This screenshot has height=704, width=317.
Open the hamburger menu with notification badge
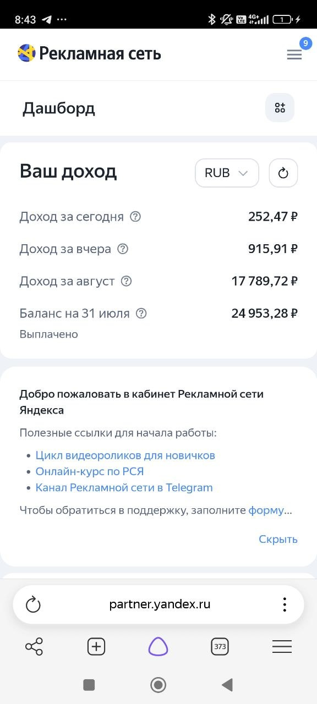coord(294,54)
